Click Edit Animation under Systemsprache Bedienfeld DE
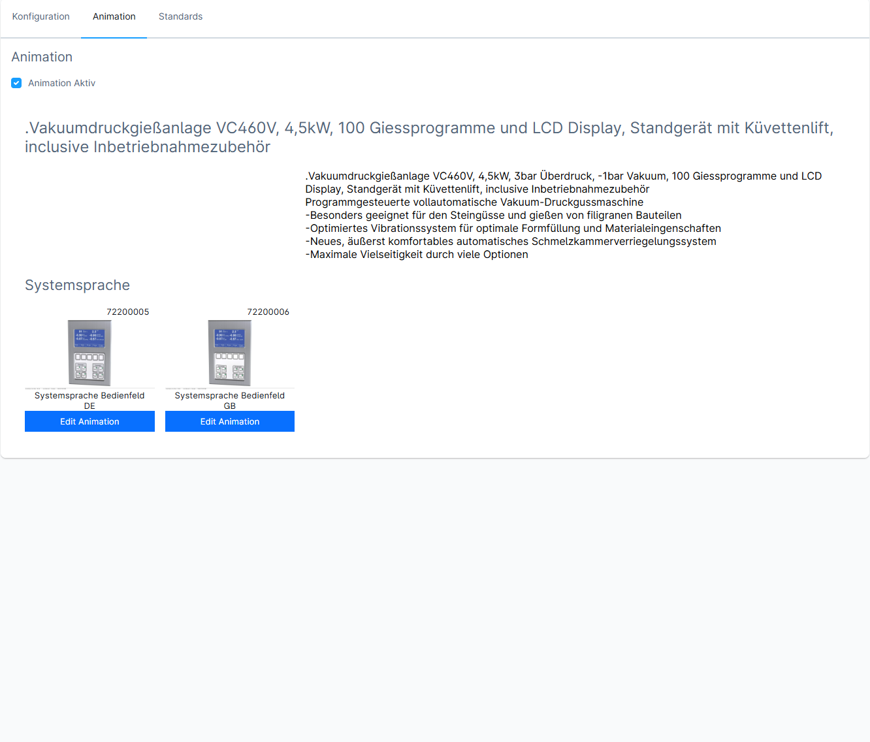The width and height of the screenshot is (870, 742). tap(89, 421)
